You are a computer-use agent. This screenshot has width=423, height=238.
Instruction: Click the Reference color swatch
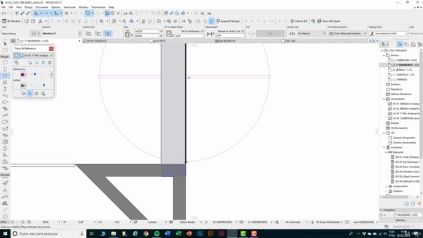(23, 75)
